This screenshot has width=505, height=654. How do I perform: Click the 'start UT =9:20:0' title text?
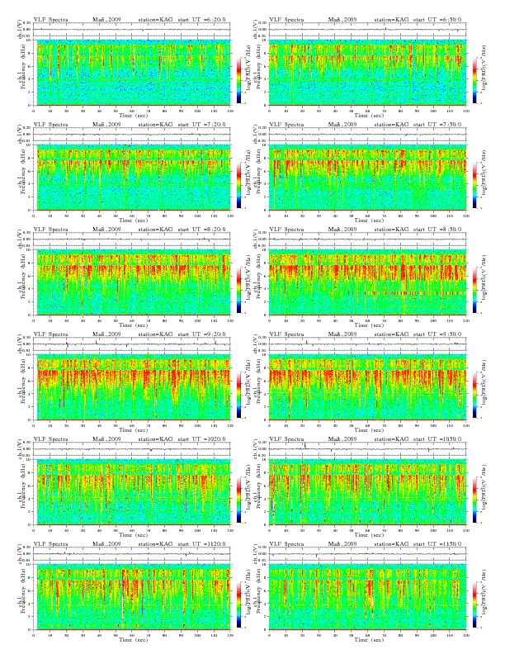coord(202,334)
